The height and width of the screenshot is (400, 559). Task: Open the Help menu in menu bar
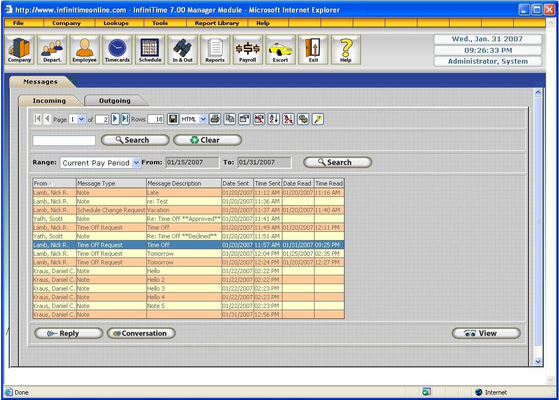click(263, 23)
